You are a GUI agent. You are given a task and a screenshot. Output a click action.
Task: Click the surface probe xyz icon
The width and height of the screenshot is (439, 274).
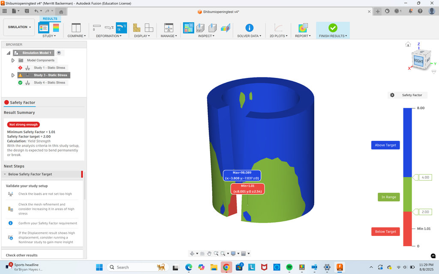coord(200,28)
